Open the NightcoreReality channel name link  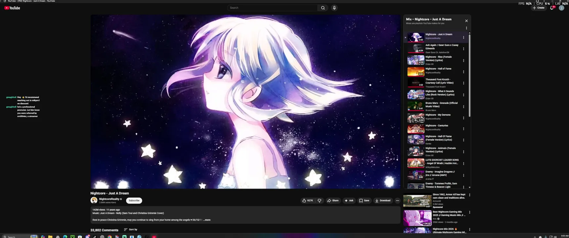(109, 199)
